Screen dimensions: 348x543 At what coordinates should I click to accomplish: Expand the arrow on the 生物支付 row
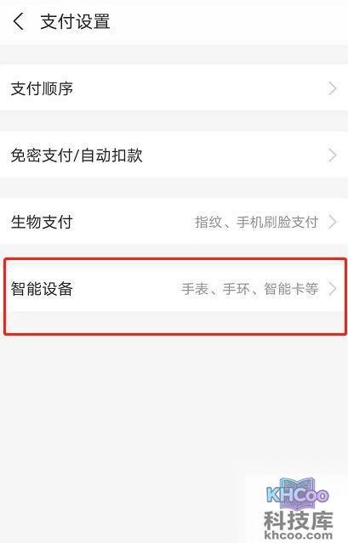pyautogui.click(x=332, y=222)
